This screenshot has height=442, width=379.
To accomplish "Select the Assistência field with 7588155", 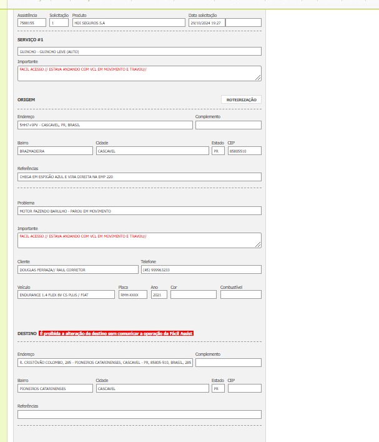I will [32, 23].
